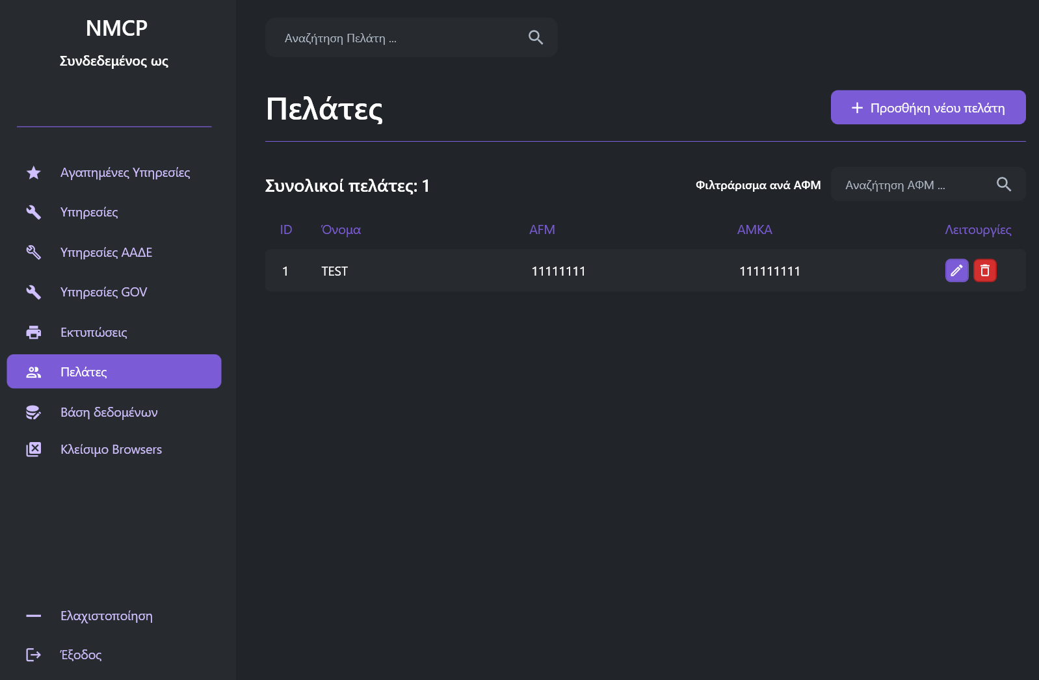Click the exit icon beside Έξοδος
Viewport: 1039px width, 680px height.
point(34,655)
